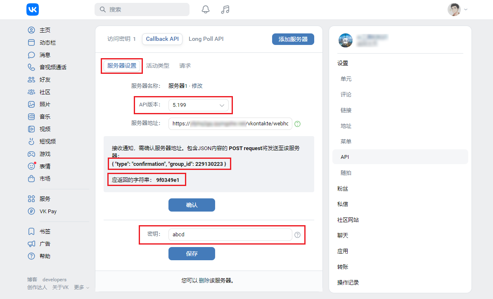Click the 消息 messages icon in sidebar
493x299 pixels.
31,55
